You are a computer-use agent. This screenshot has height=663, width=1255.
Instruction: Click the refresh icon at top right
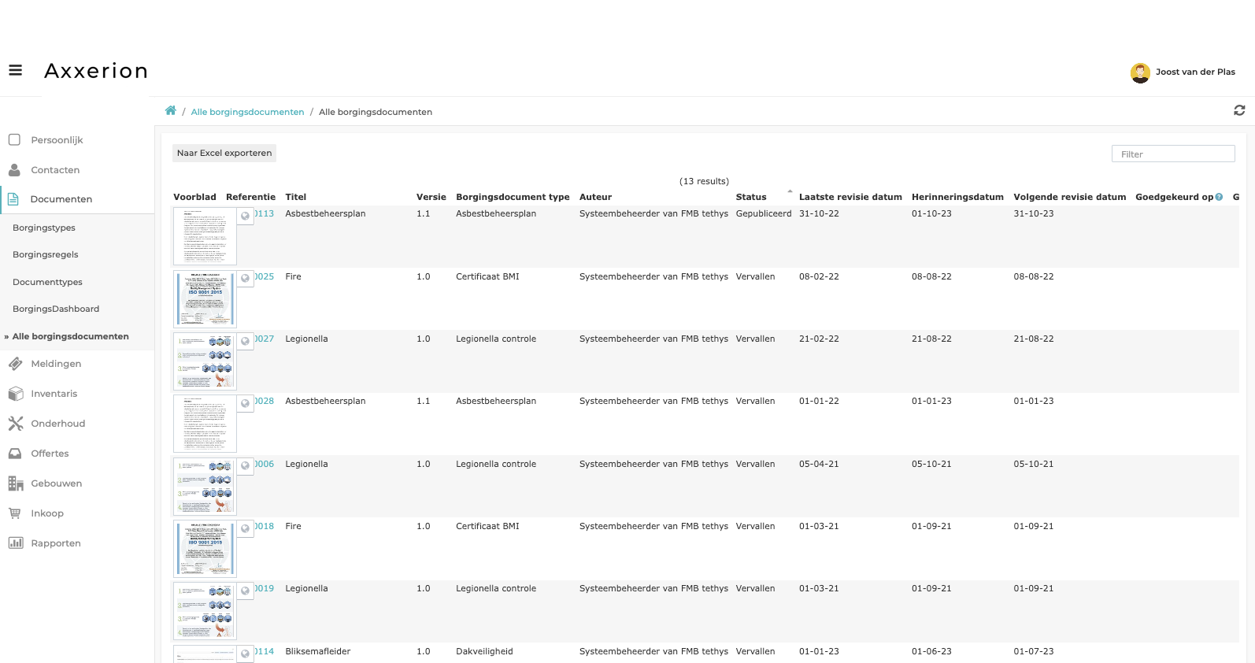point(1239,110)
